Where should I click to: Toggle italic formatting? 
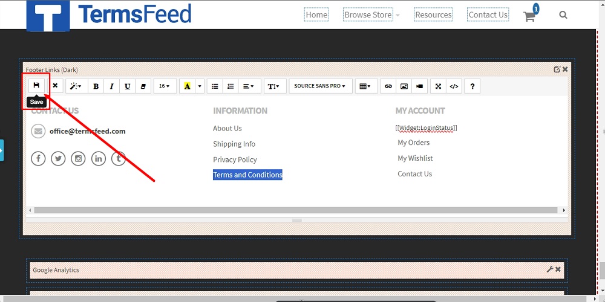pyautogui.click(x=111, y=86)
